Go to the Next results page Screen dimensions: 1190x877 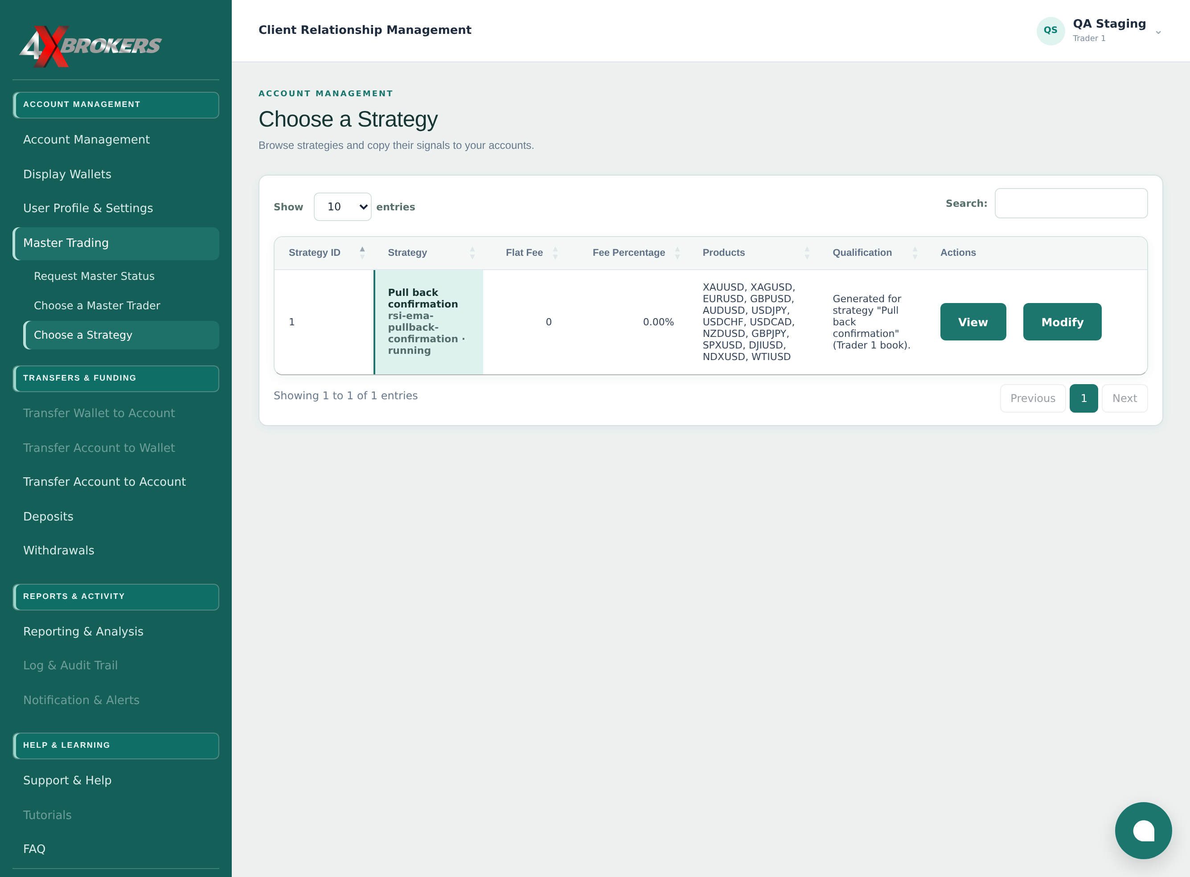pyautogui.click(x=1124, y=398)
